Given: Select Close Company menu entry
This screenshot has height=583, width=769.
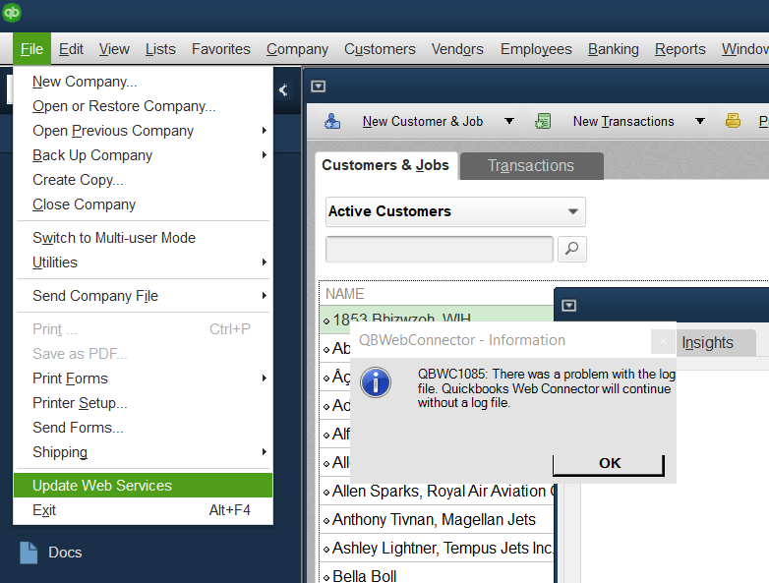Looking at the screenshot, I should [143, 204].
